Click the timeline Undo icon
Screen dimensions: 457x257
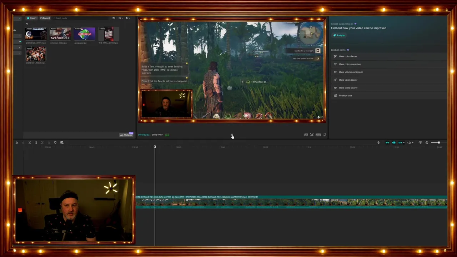16,143
